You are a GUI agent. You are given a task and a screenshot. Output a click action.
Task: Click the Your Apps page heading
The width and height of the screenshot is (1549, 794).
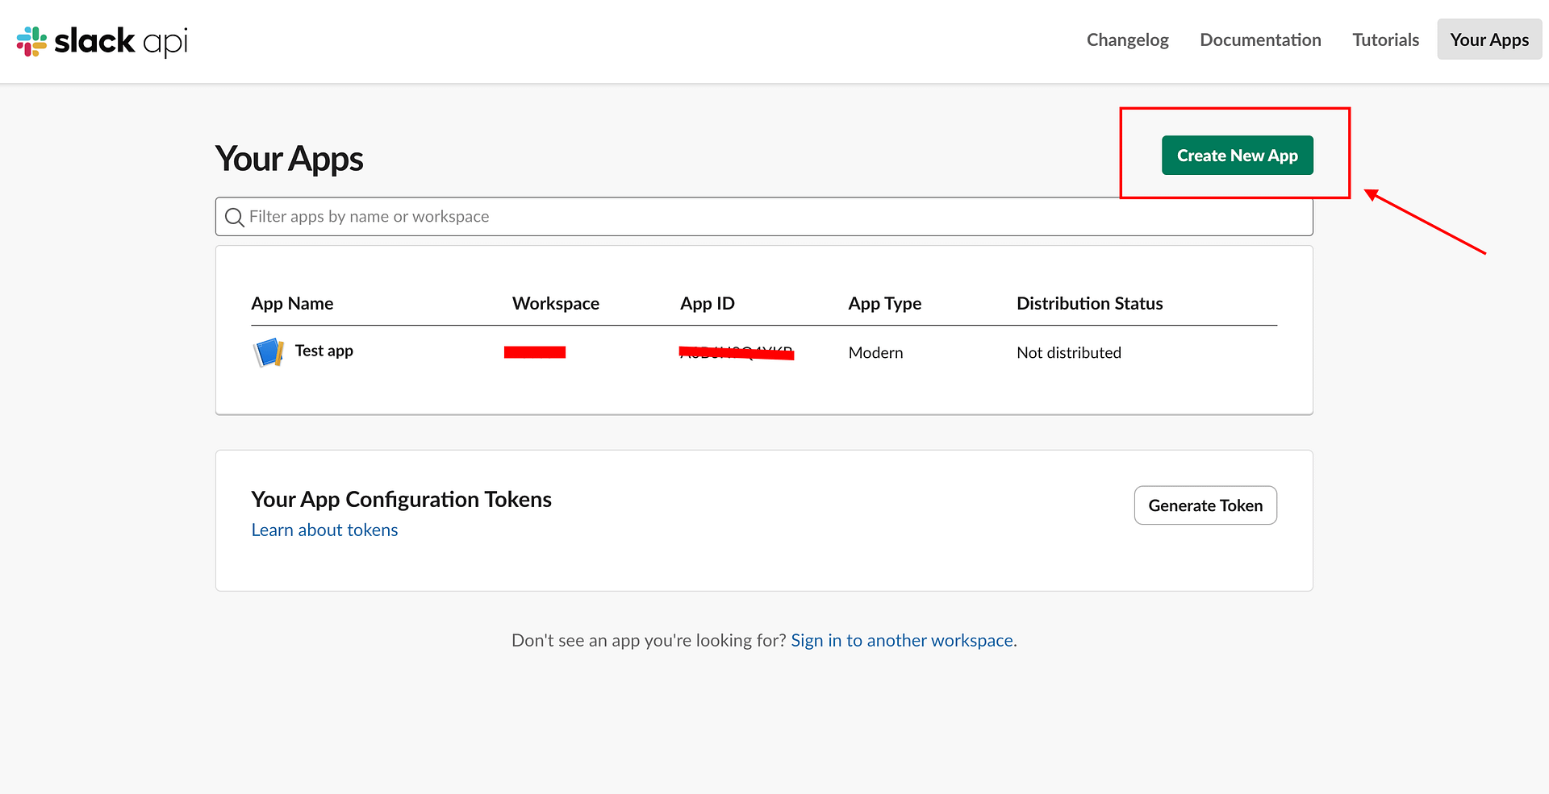pos(289,159)
